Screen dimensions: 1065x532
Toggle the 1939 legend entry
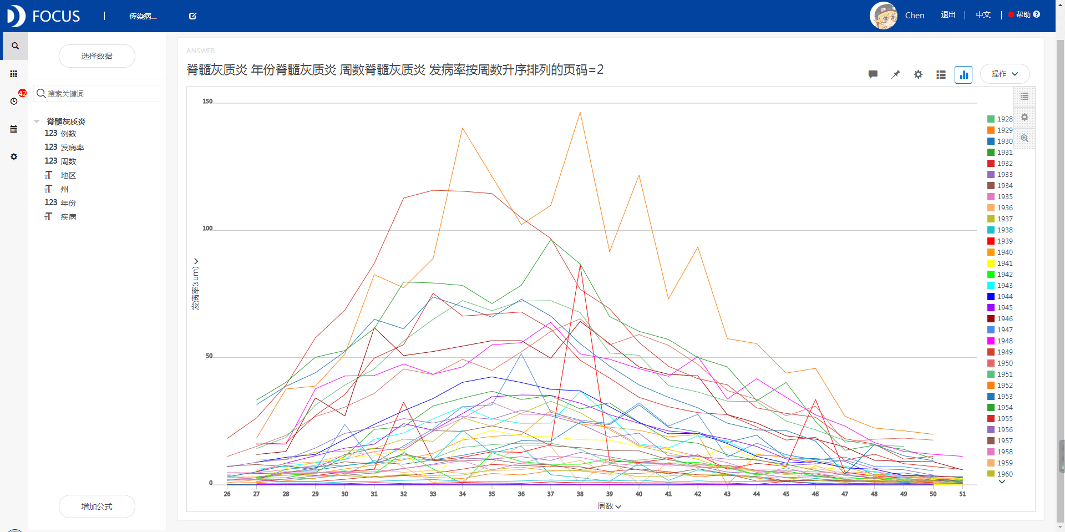pos(1000,241)
